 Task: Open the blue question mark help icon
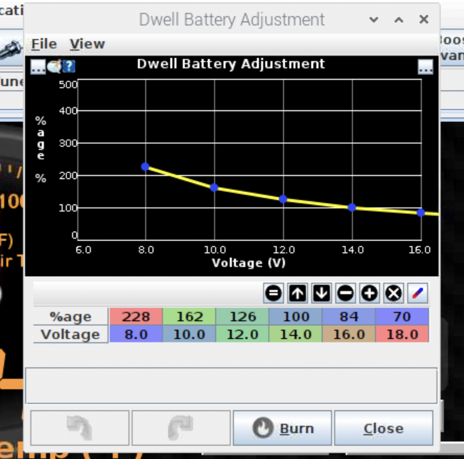point(69,66)
